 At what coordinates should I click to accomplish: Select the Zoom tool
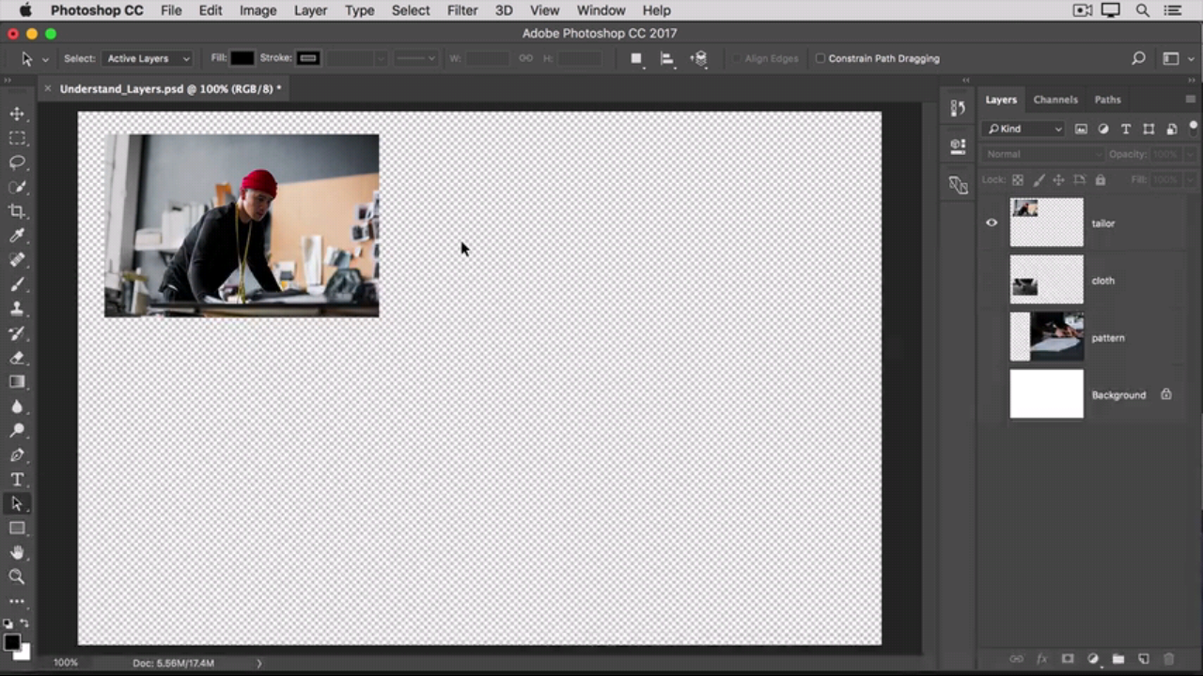[17, 577]
